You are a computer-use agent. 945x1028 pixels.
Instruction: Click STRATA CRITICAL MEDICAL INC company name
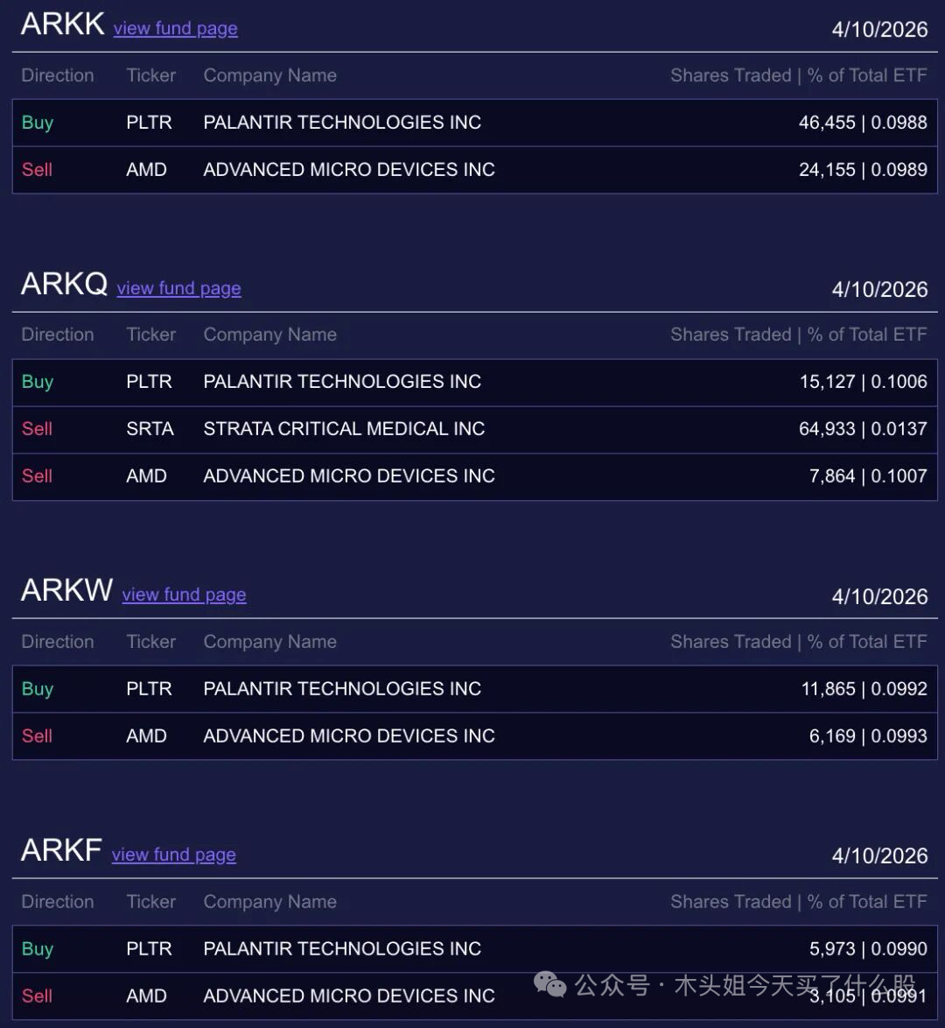344,429
